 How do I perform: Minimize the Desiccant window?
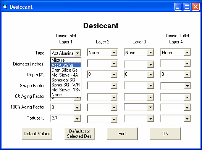pos(178,7)
